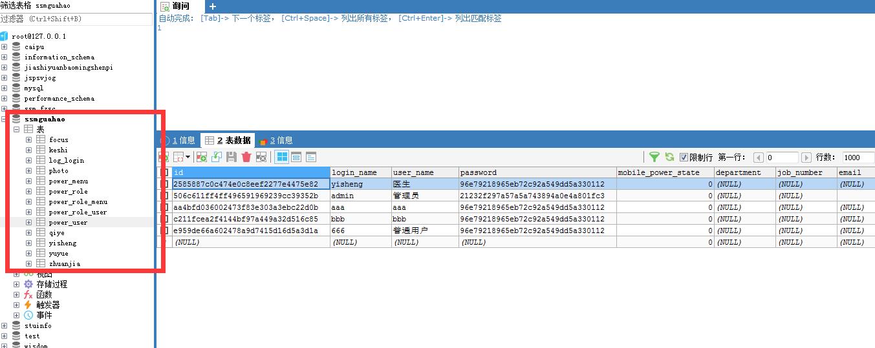Click the previous page arrow button
Image resolution: width=875 pixels, height=348 pixels.
(x=759, y=158)
